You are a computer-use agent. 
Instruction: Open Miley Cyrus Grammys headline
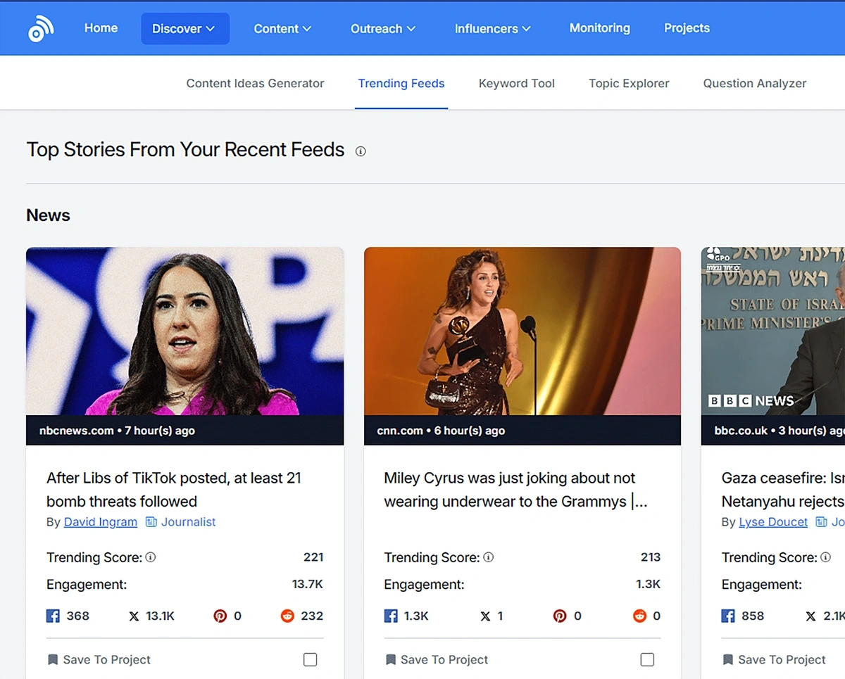point(515,490)
